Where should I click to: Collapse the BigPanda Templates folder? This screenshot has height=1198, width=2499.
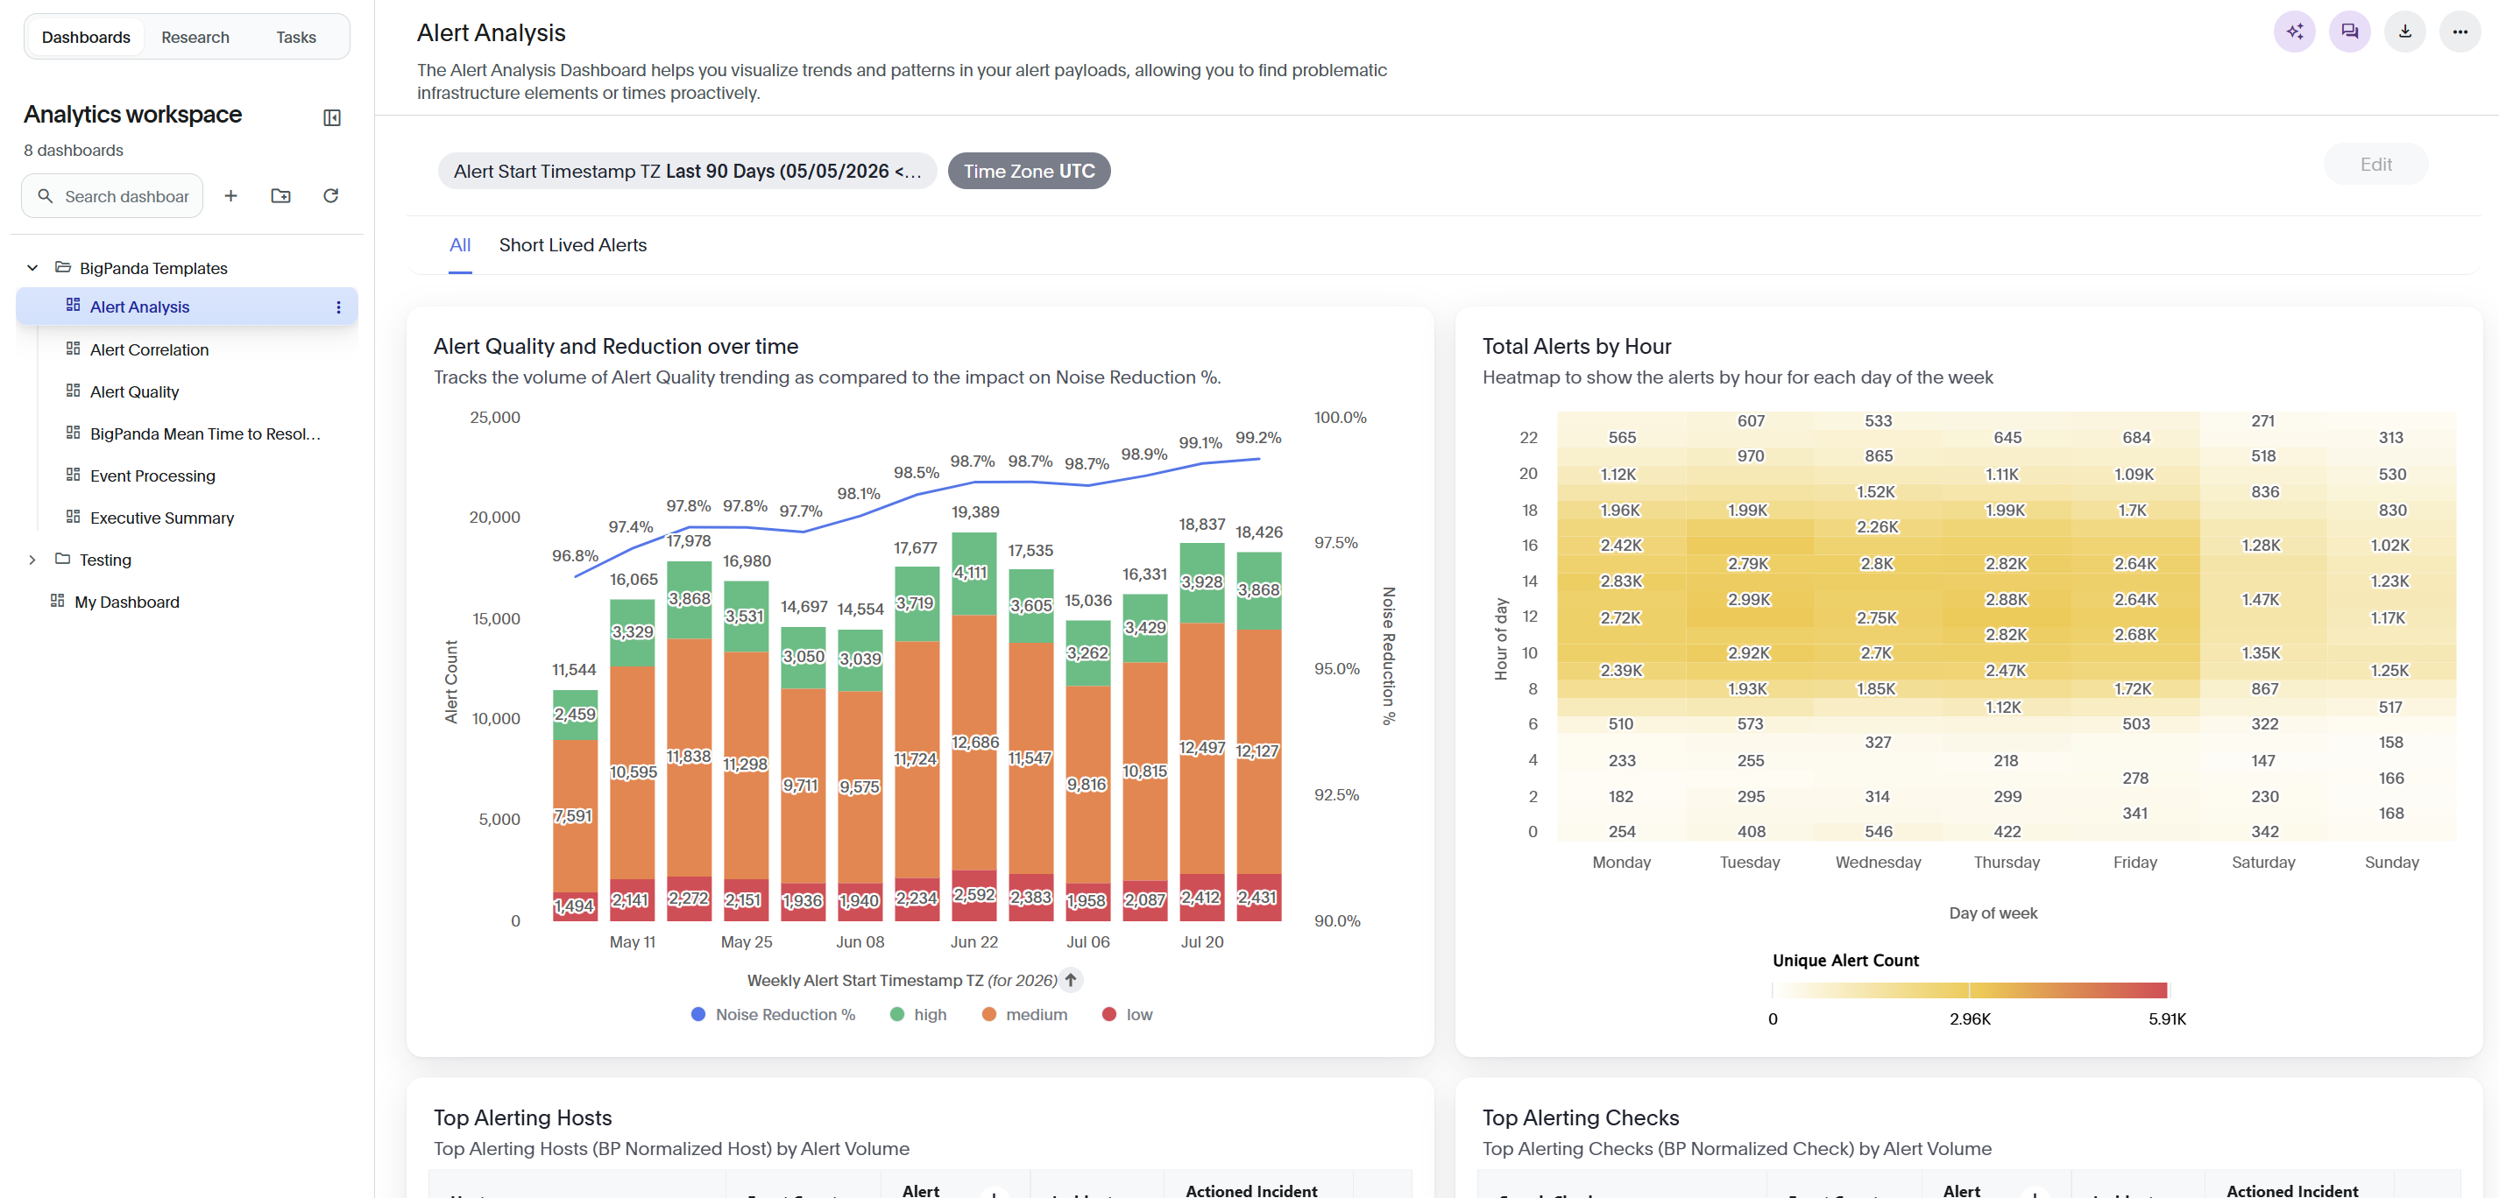point(32,267)
